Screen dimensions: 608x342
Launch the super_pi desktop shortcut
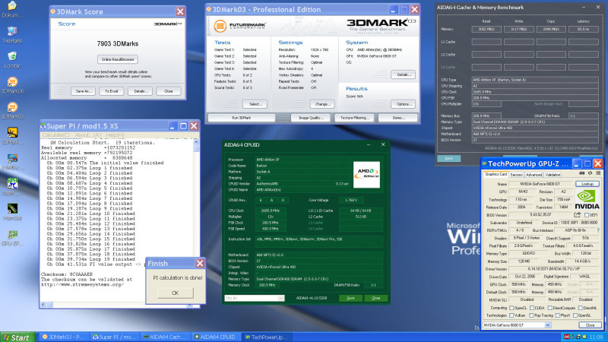point(12,183)
